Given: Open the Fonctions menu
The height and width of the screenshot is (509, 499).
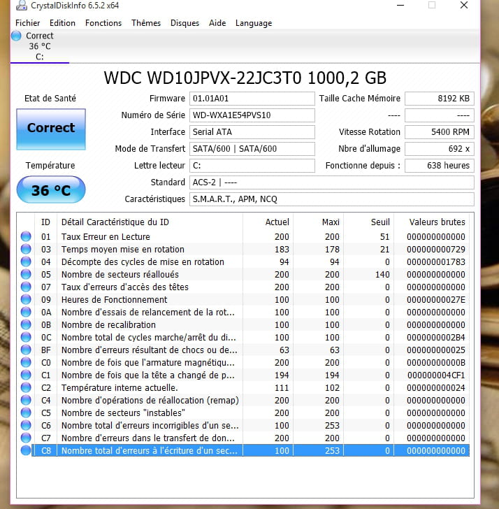Looking at the screenshot, I should (x=103, y=23).
